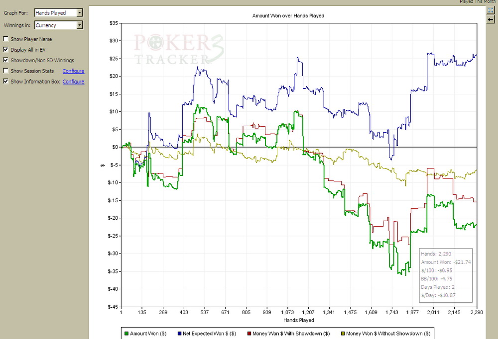The width and height of the screenshot is (498, 339).
Task: Enable the Show Session Stats checkbox
Action: click(5, 71)
